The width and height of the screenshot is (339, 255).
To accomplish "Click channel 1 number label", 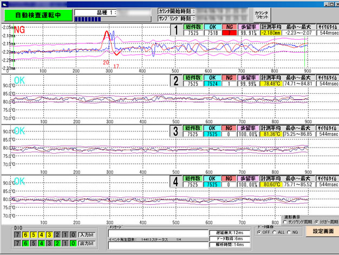I will pyautogui.click(x=176, y=30).
